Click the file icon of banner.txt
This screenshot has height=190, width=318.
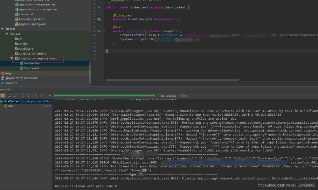click(x=17, y=14)
